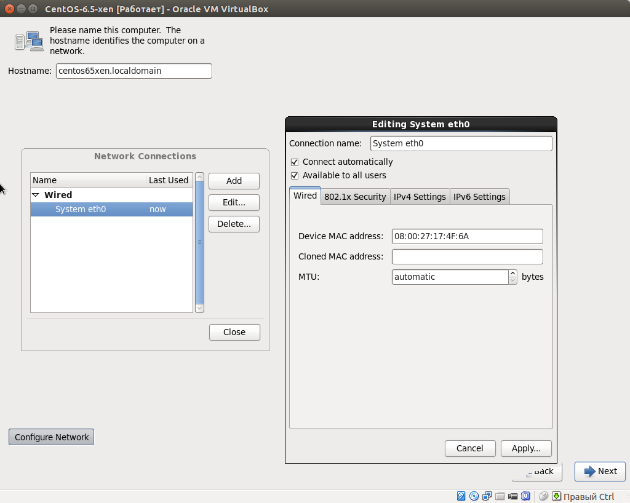Click the Connection name field
630x503 pixels.
(461, 144)
